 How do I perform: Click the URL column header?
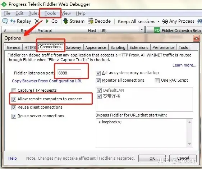104,31
